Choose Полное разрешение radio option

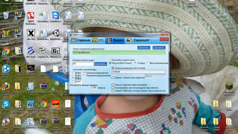84,73
